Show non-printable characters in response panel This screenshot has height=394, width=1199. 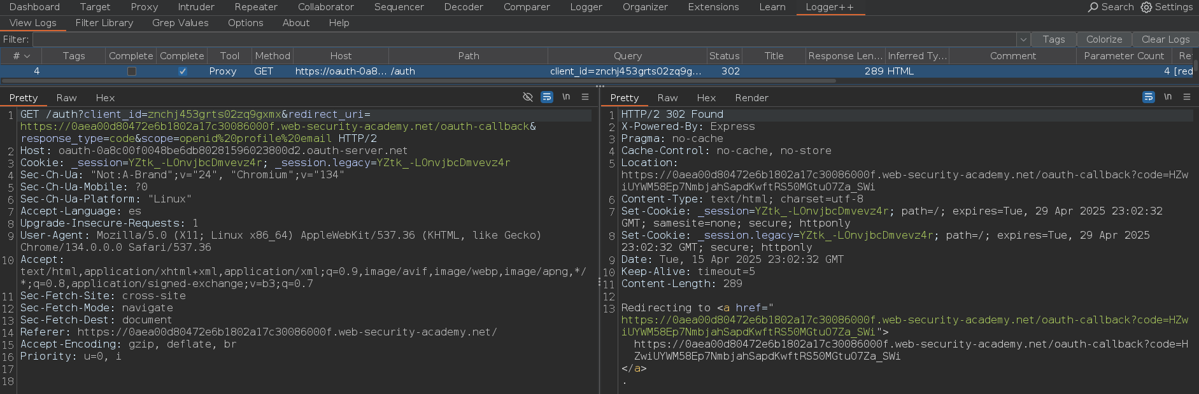[x=1167, y=97]
